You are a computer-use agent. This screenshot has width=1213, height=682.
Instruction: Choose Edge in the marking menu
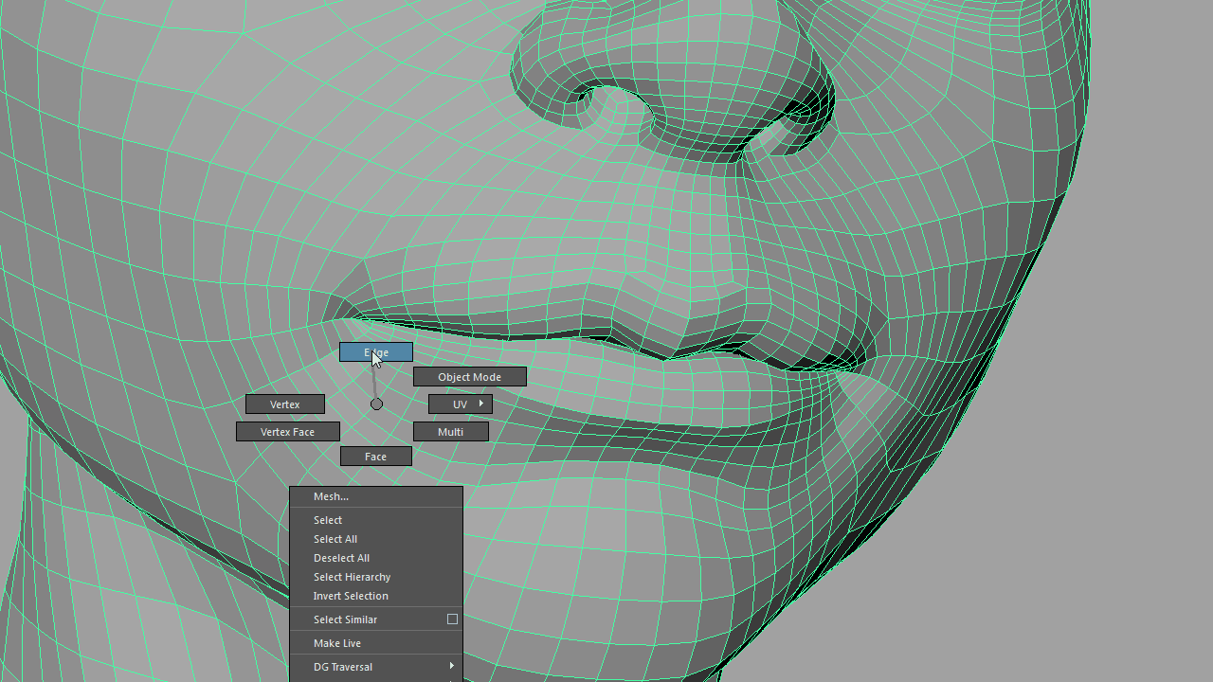point(376,352)
